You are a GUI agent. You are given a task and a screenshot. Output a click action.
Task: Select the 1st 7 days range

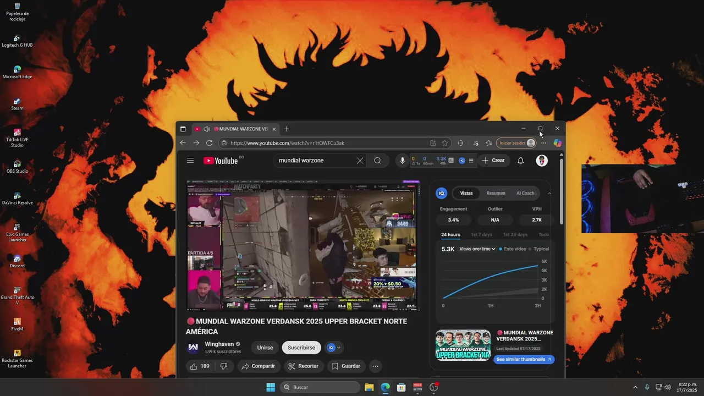(x=482, y=235)
